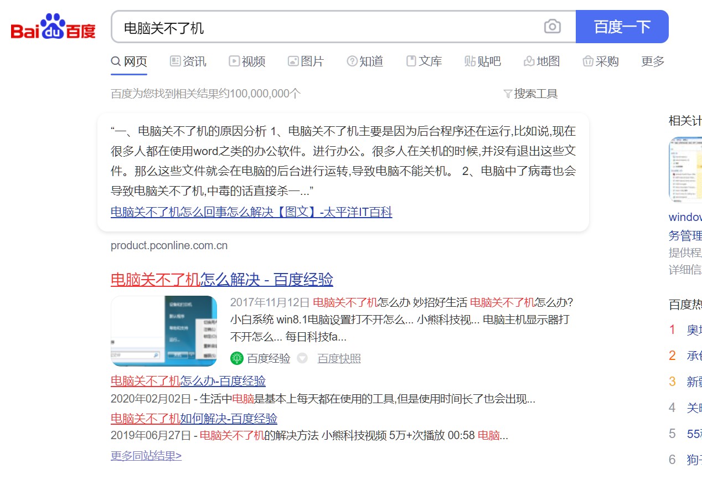702x479 pixels.
Task: Open 太平洋IT百科 featured result link
Action: pos(251,212)
